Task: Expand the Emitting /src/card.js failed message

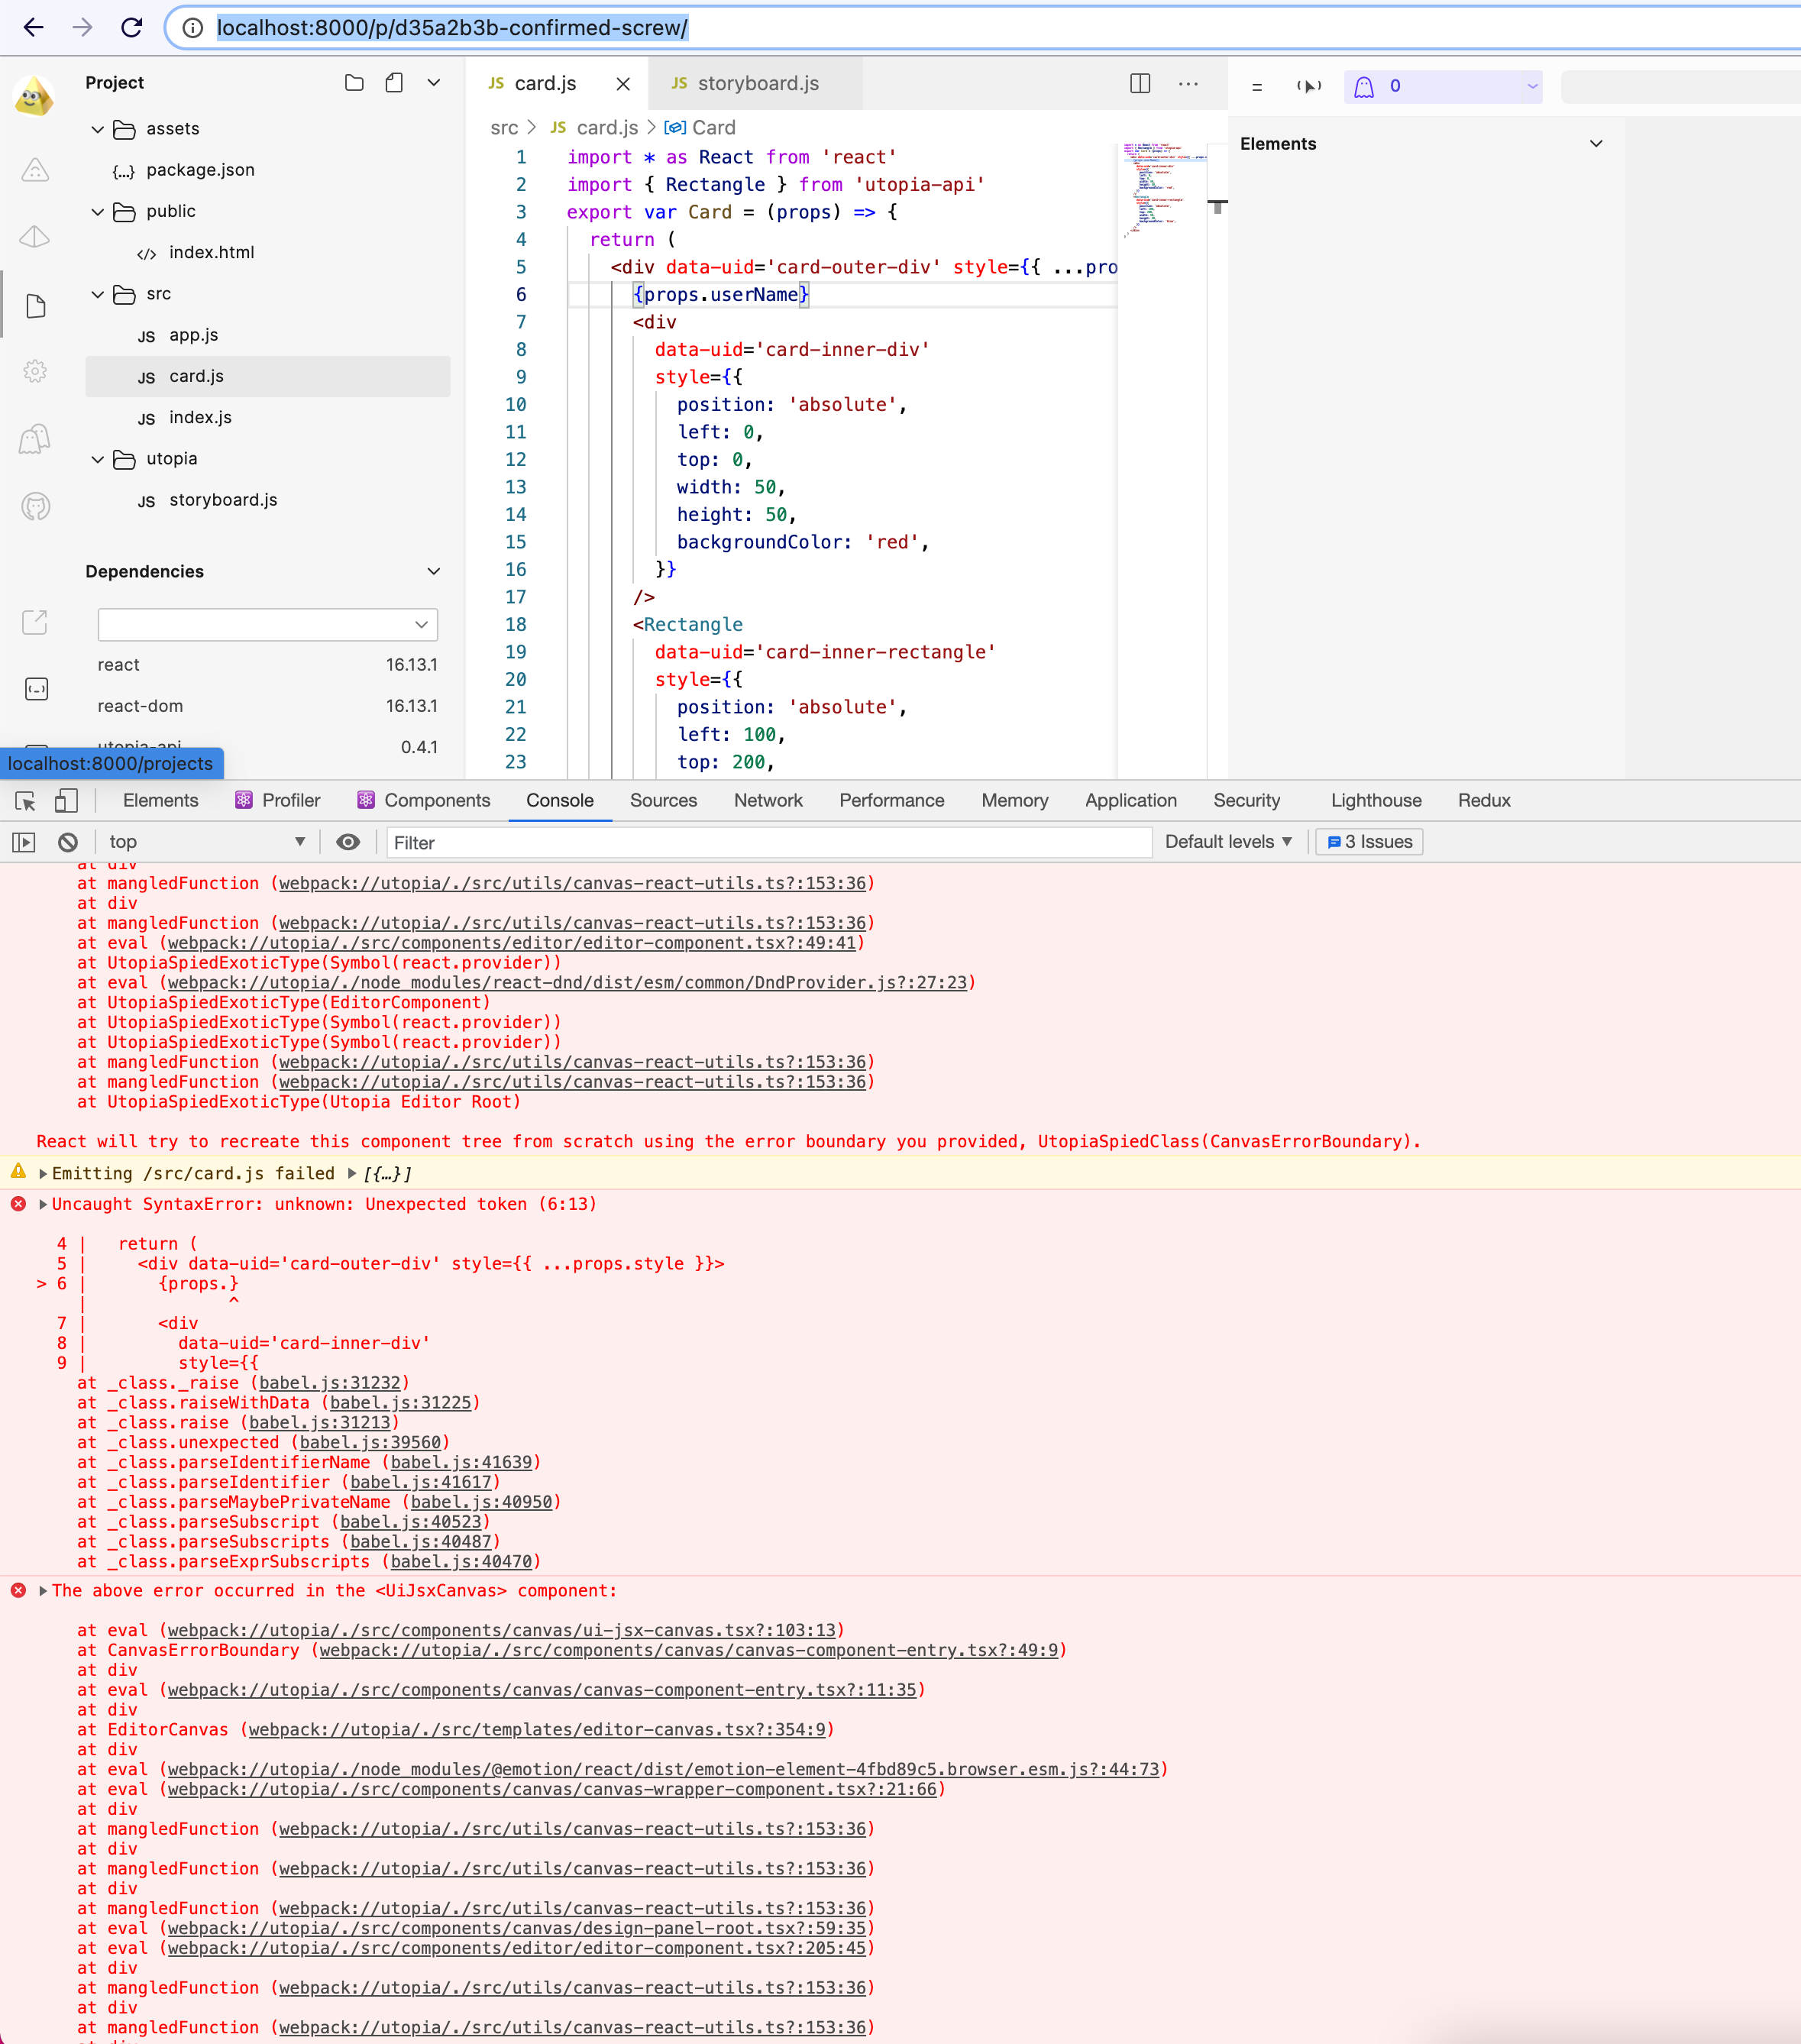Action: click(x=43, y=1174)
